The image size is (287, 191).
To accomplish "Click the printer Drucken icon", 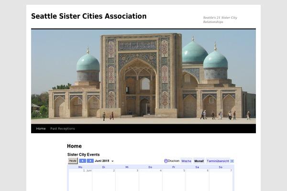I will (x=166, y=161).
